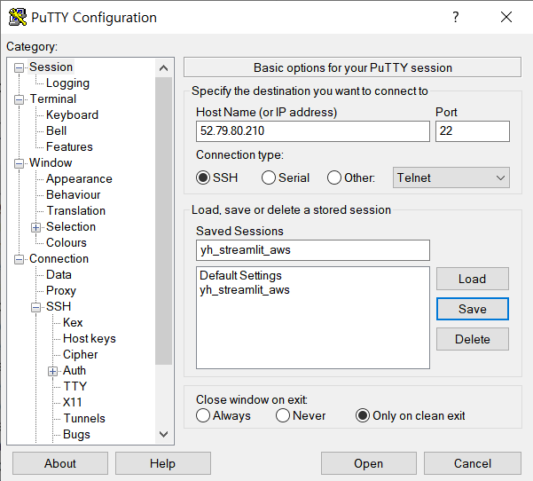
Task: Open the Connection category
Action: coord(59,259)
